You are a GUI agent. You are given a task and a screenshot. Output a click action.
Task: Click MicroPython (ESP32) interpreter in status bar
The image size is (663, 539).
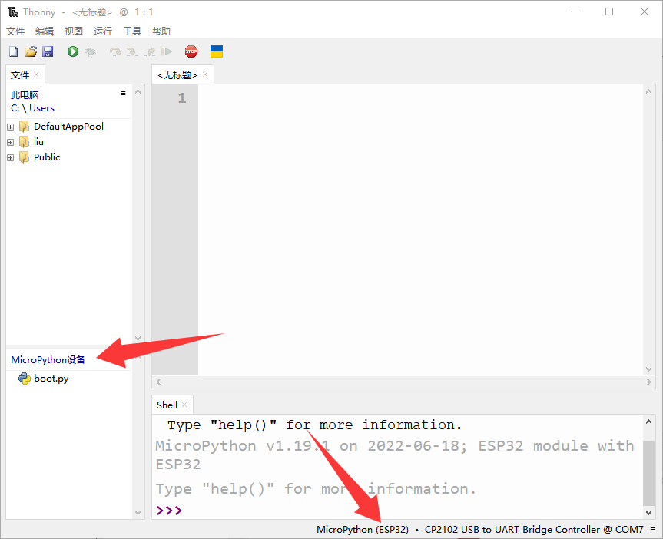[363, 529]
